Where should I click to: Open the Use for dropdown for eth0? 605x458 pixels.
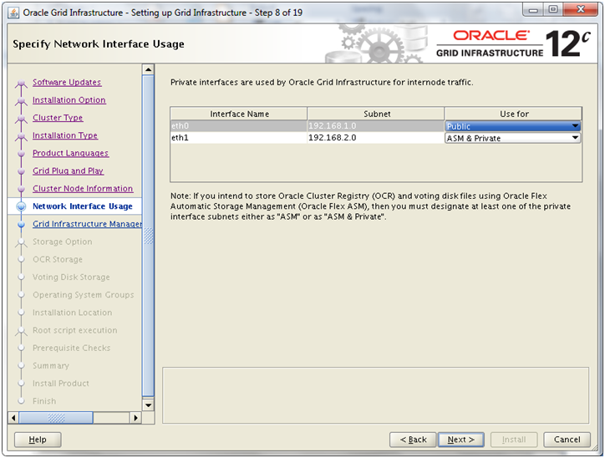pos(513,126)
